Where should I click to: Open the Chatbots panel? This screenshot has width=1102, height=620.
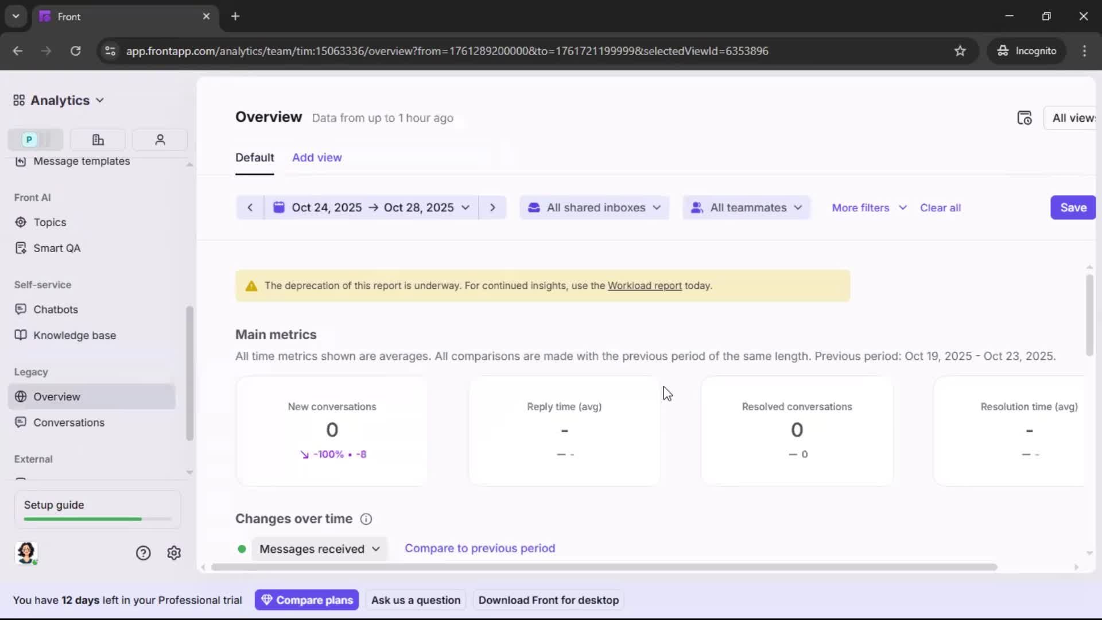coord(55,309)
